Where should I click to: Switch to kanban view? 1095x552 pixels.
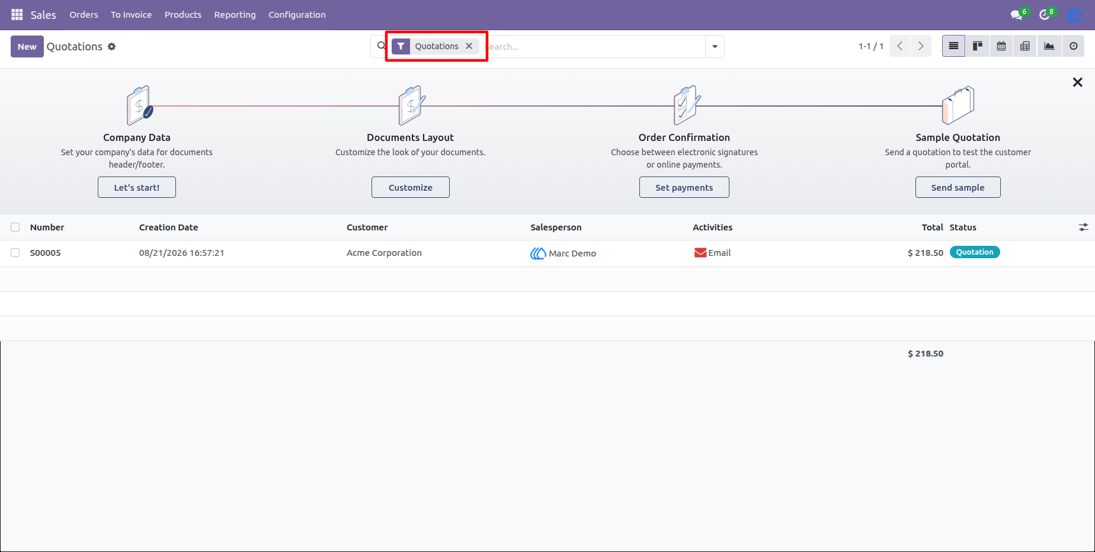click(978, 46)
